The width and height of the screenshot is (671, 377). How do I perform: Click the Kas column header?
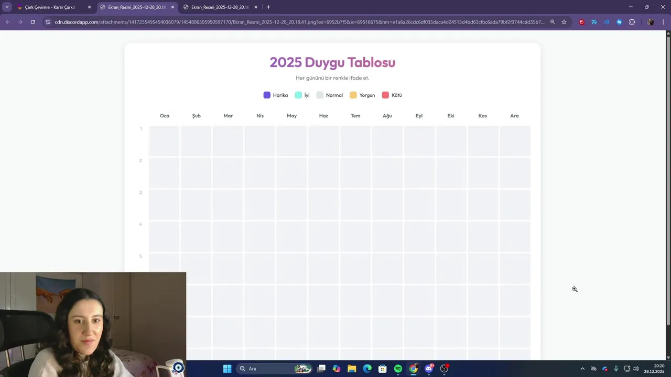tap(483, 116)
